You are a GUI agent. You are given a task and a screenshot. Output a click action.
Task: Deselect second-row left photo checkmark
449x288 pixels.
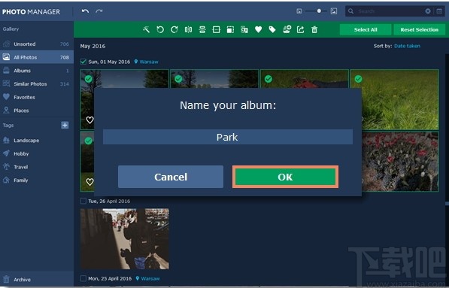point(89,141)
